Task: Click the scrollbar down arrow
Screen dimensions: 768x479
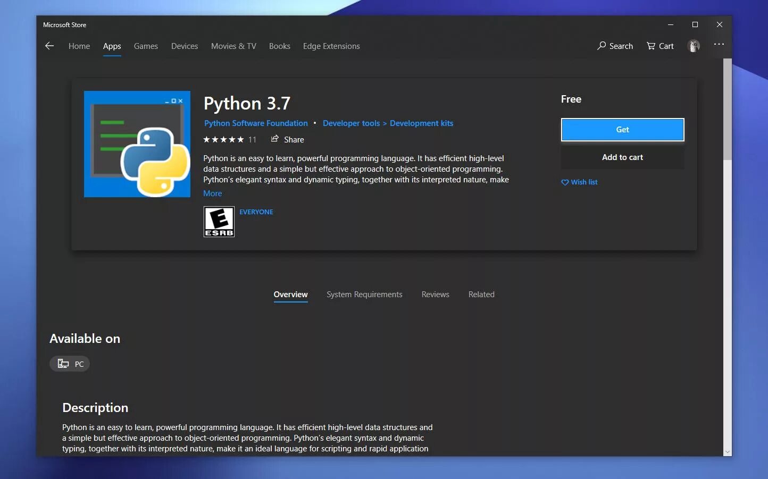Action: click(x=728, y=452)
